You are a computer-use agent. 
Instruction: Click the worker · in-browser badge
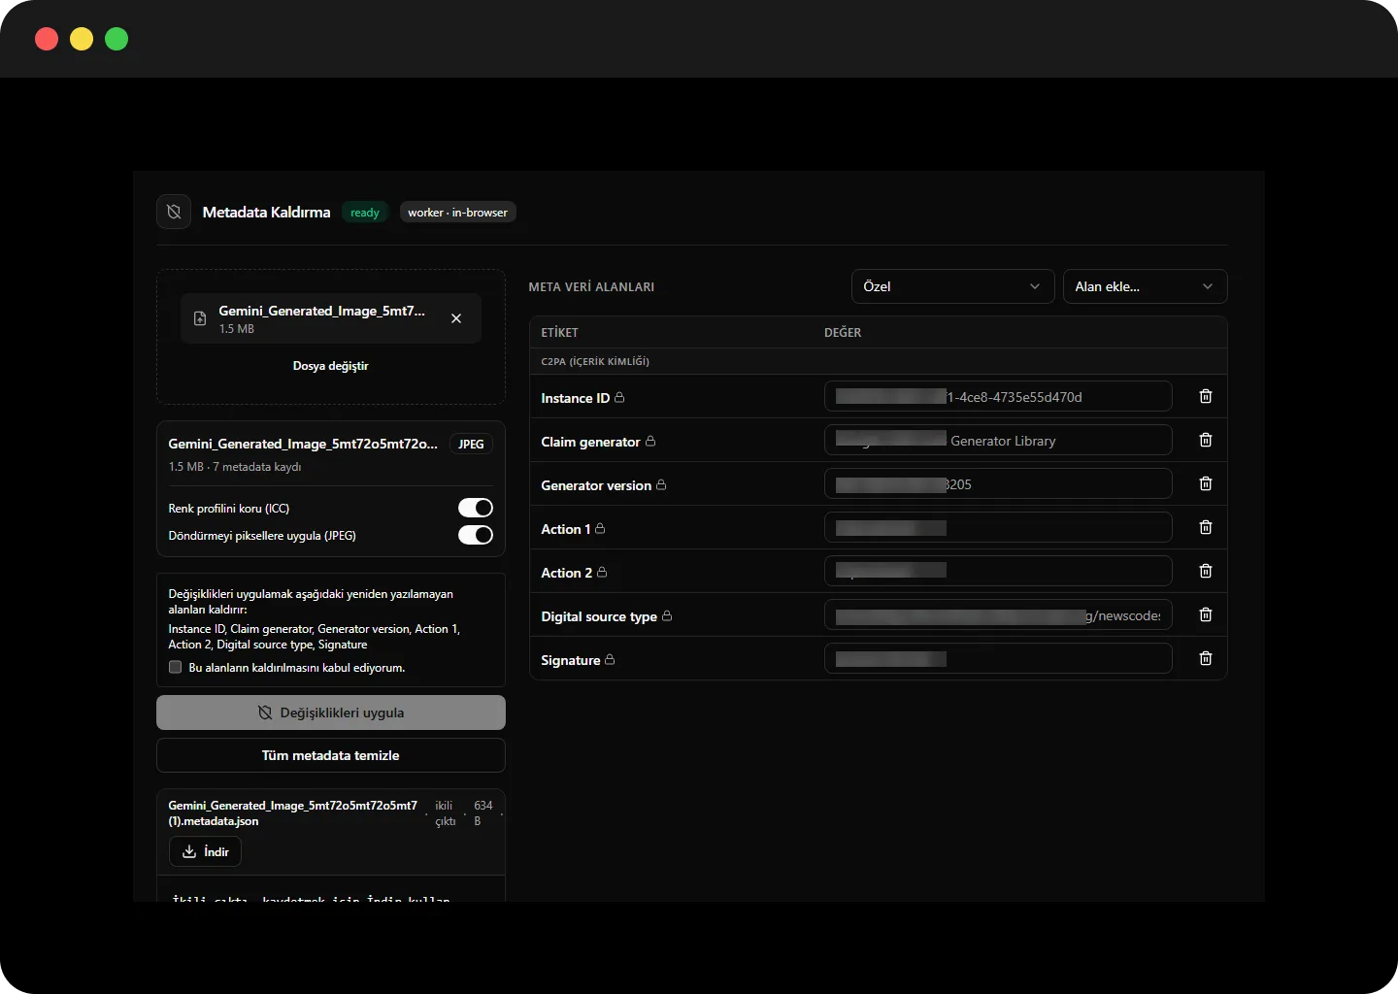[457, 213]
